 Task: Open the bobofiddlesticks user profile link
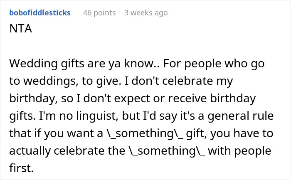[39, 13]
